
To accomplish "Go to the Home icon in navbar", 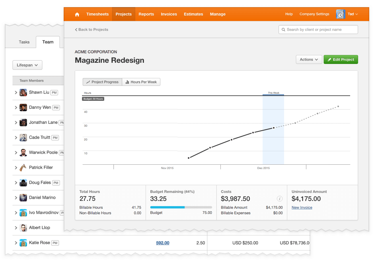I will click(x=77, y=14).
